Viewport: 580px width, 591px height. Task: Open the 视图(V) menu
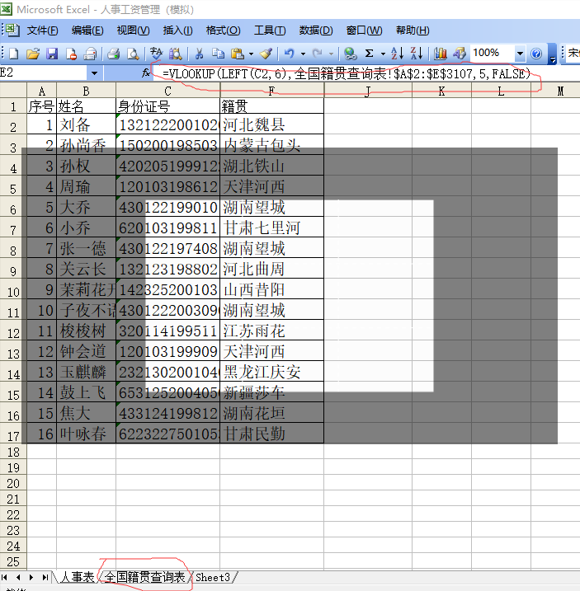133,30
